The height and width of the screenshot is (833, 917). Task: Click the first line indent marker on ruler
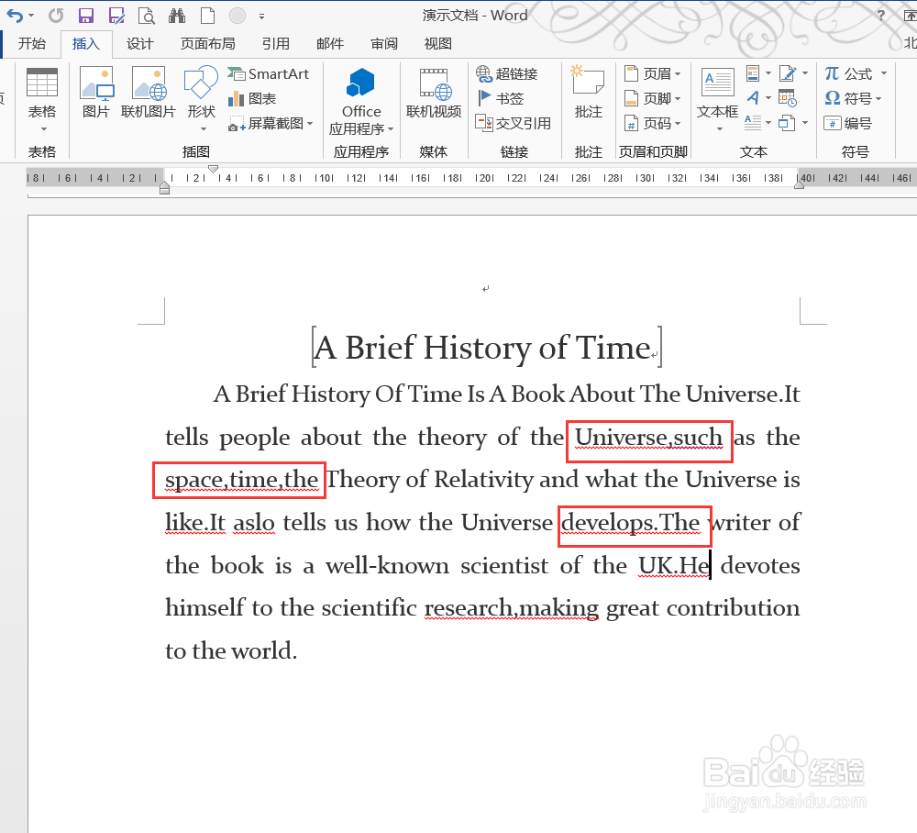click(x=214, y=169)
